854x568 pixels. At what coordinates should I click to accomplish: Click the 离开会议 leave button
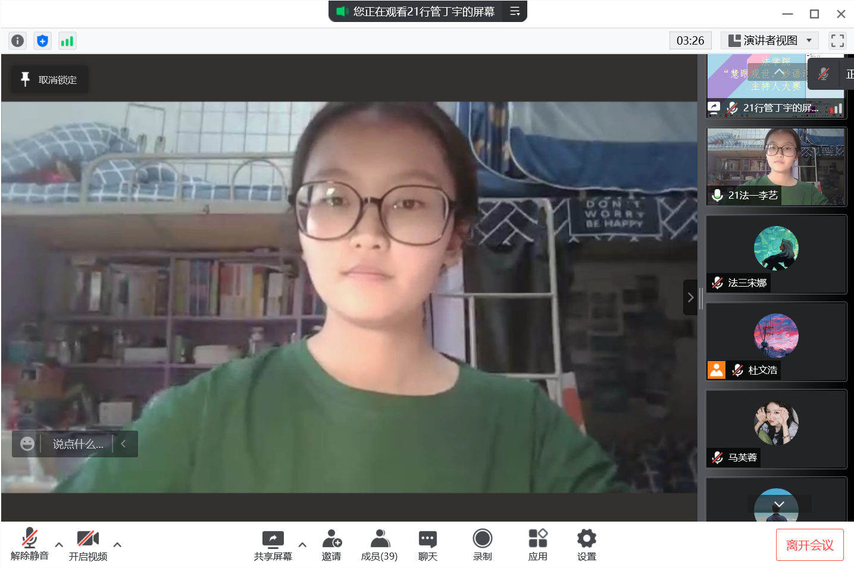[809, 545]
